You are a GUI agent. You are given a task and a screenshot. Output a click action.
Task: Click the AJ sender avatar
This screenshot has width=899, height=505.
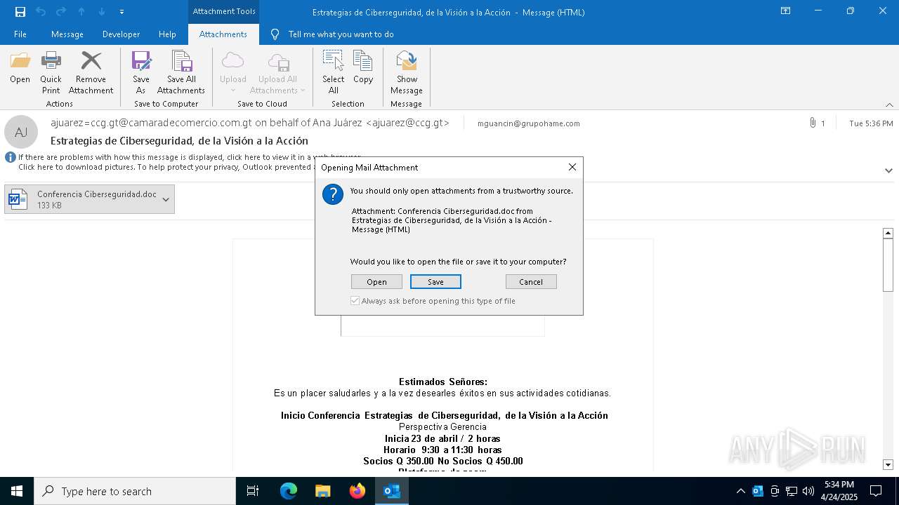21,132
